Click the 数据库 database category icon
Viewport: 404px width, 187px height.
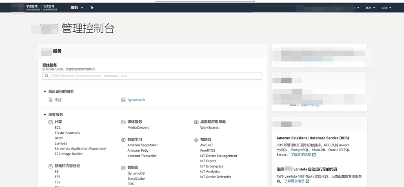coord(123,167)
